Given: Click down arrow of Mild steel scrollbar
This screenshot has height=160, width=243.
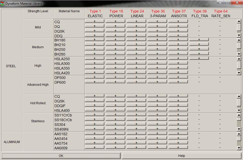Looking at the screenshot, I should 239,35.
